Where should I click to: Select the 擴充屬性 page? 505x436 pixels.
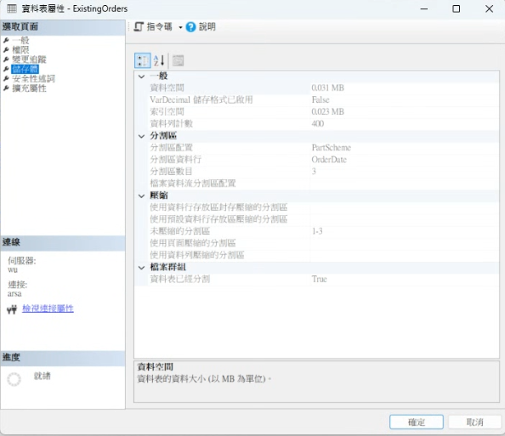pyautogui.click(x=29, y=88)
